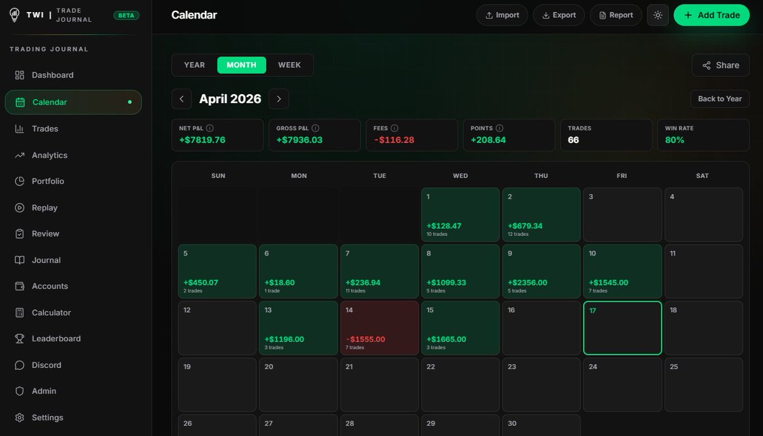Click the Add Trade button
763x436 pixels.
click(x=711, y=15)
